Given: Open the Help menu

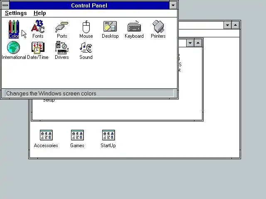Looking at the screenshot, I should (40, 13).
